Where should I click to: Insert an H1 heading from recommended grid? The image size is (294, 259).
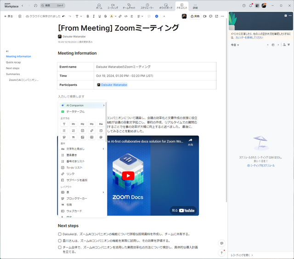(73, 124)
